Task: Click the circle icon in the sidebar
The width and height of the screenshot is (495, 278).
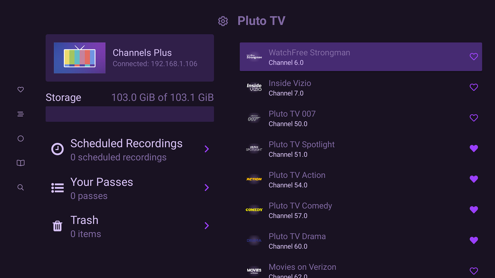Action: point(20,138)
